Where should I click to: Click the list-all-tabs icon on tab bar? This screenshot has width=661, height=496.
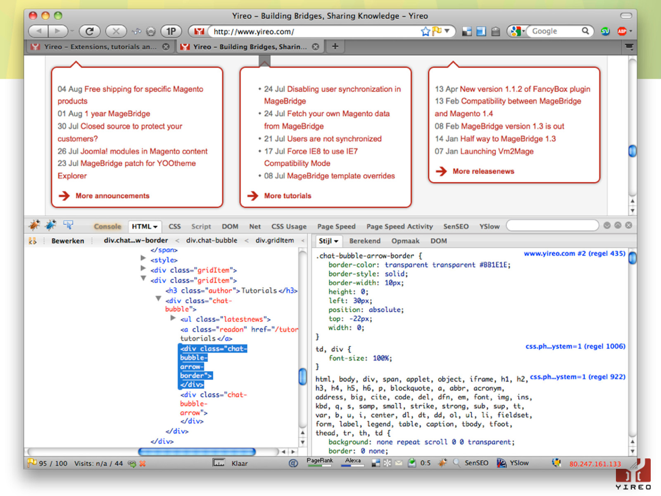pos(629,47)
